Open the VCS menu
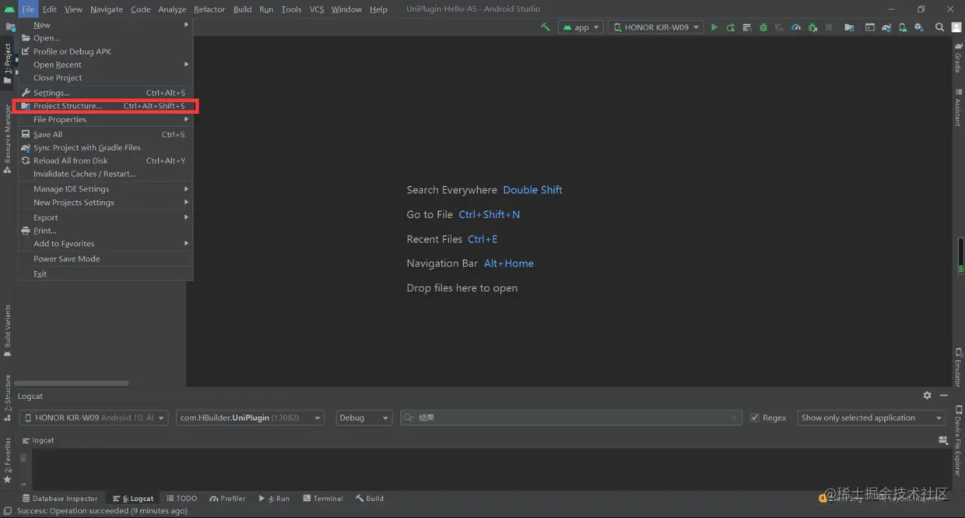 316,9
